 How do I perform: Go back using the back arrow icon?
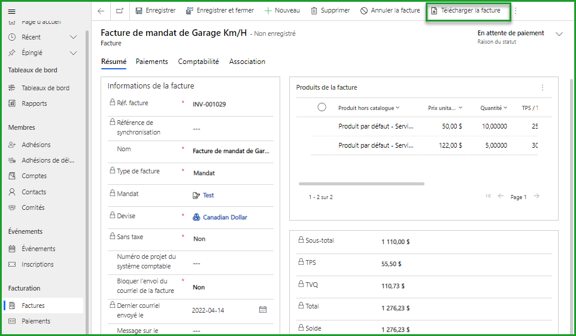(x=101, y=11)
